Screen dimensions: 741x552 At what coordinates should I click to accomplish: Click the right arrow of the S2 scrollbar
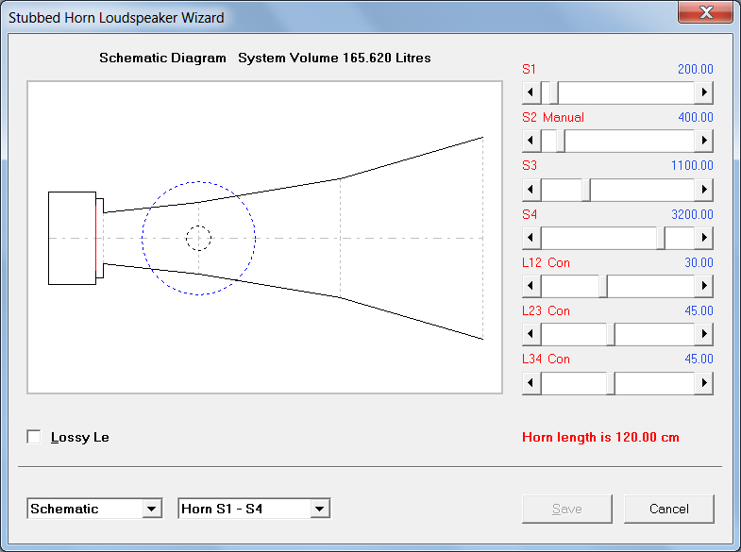tap(703, 141)
